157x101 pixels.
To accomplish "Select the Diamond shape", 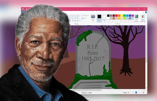I will click(x=70, y=18).
